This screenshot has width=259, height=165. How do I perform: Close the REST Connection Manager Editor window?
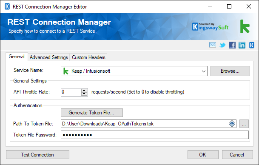249,6
